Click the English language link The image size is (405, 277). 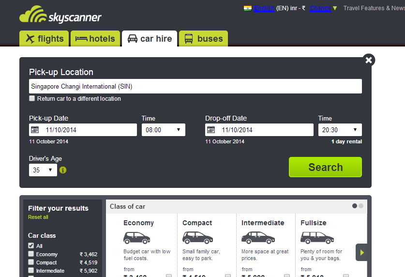264,8
